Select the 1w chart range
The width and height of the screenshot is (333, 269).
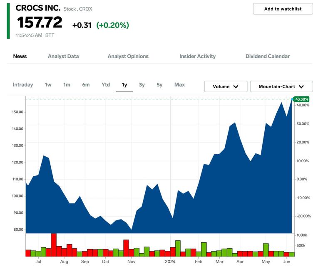point(48,85)
